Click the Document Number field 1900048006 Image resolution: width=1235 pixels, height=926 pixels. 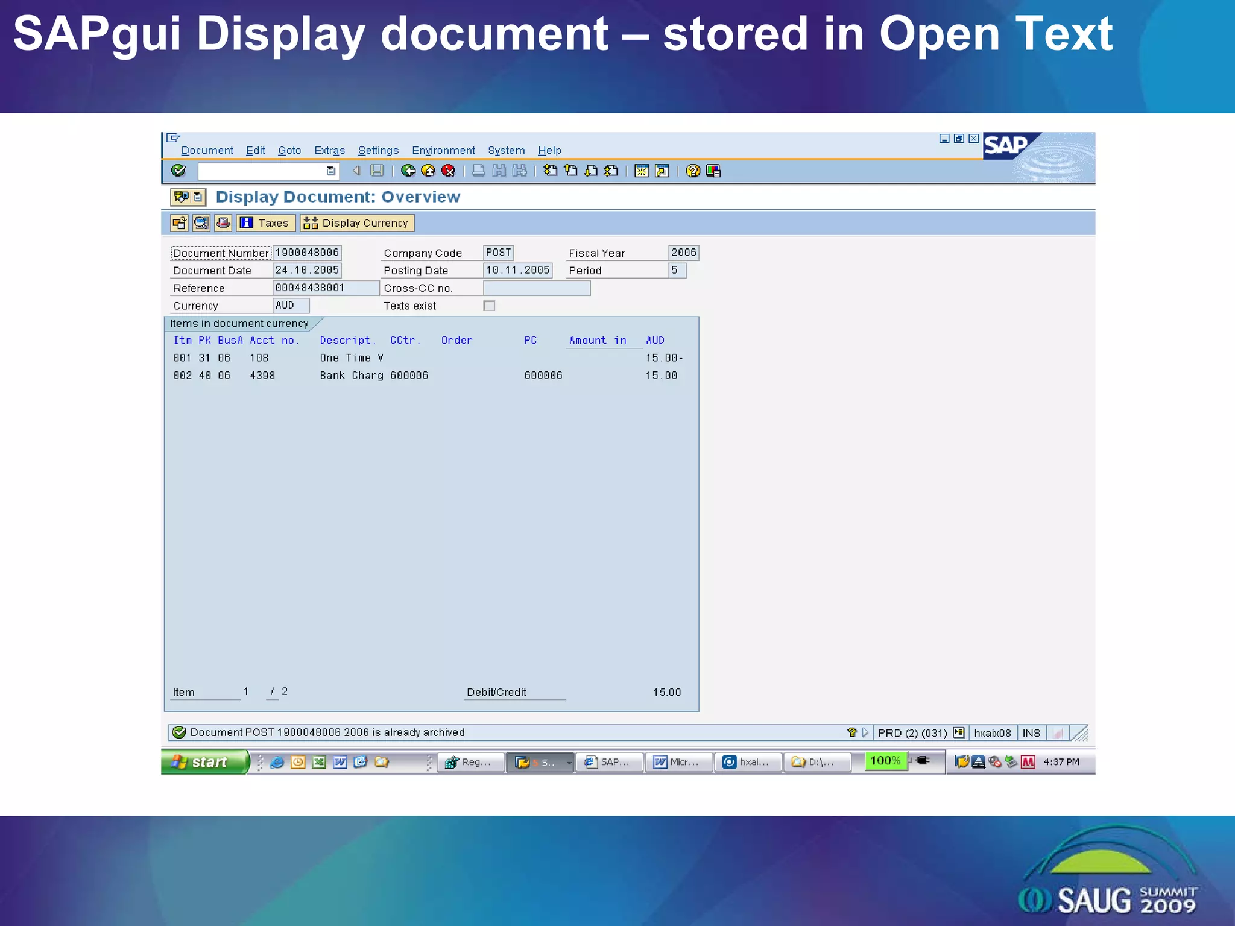coord(307,253)
